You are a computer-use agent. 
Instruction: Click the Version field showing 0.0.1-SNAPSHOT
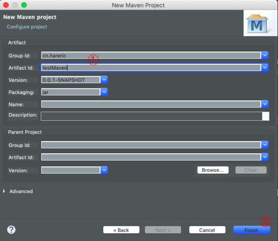71,80
